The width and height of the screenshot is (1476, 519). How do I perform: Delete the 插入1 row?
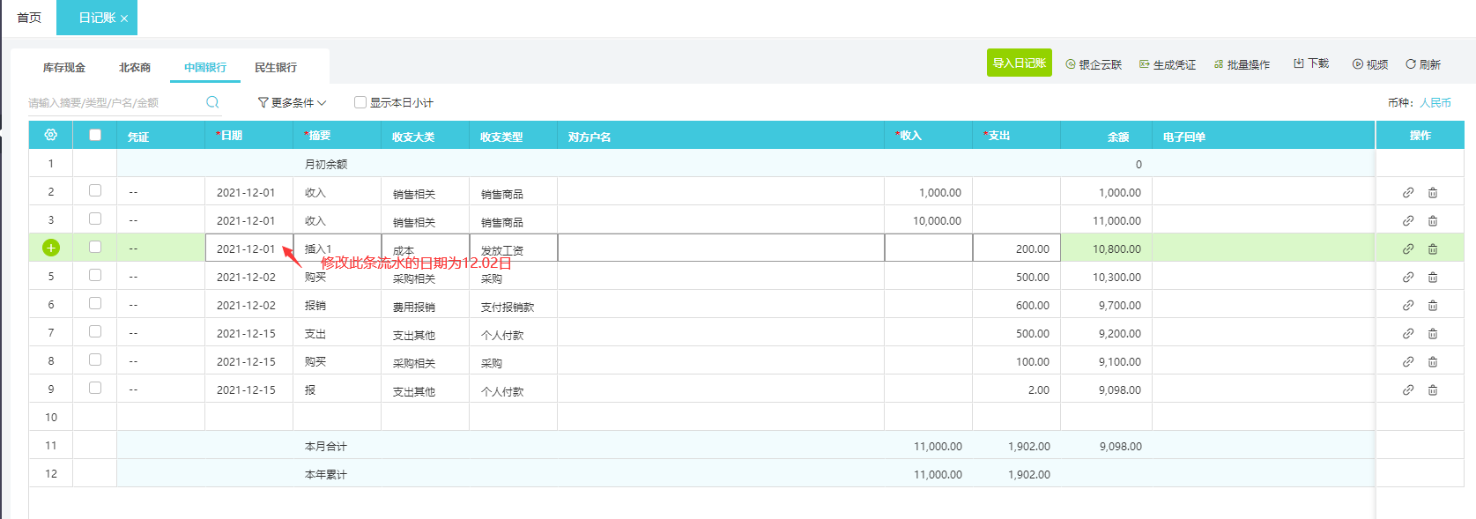point(1433,248)
